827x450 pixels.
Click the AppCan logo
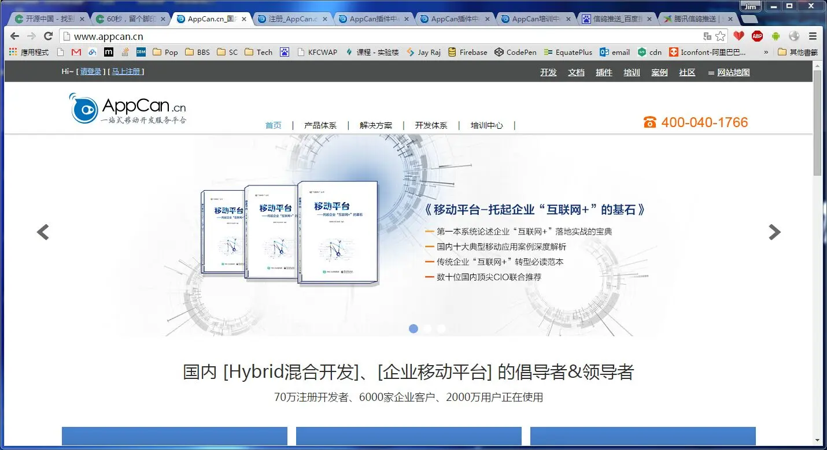(128, 109)
